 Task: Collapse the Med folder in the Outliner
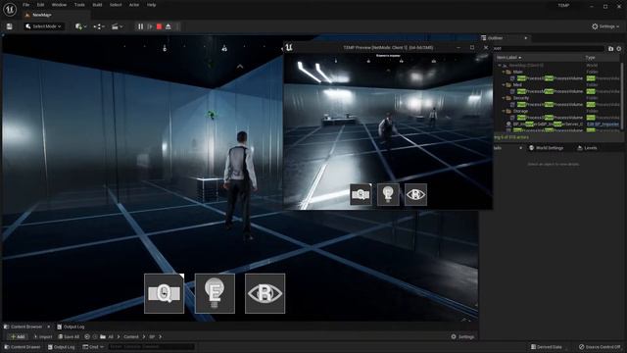point(504,85)
